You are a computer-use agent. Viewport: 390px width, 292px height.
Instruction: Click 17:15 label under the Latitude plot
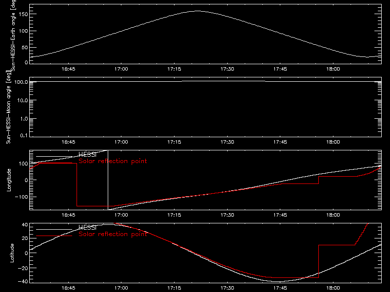pos(175,288)
